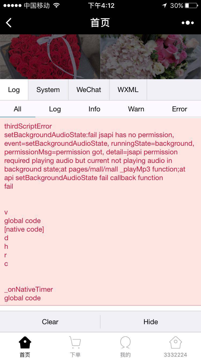
Task: Filter console by Info
Action: tap(94, 109)
